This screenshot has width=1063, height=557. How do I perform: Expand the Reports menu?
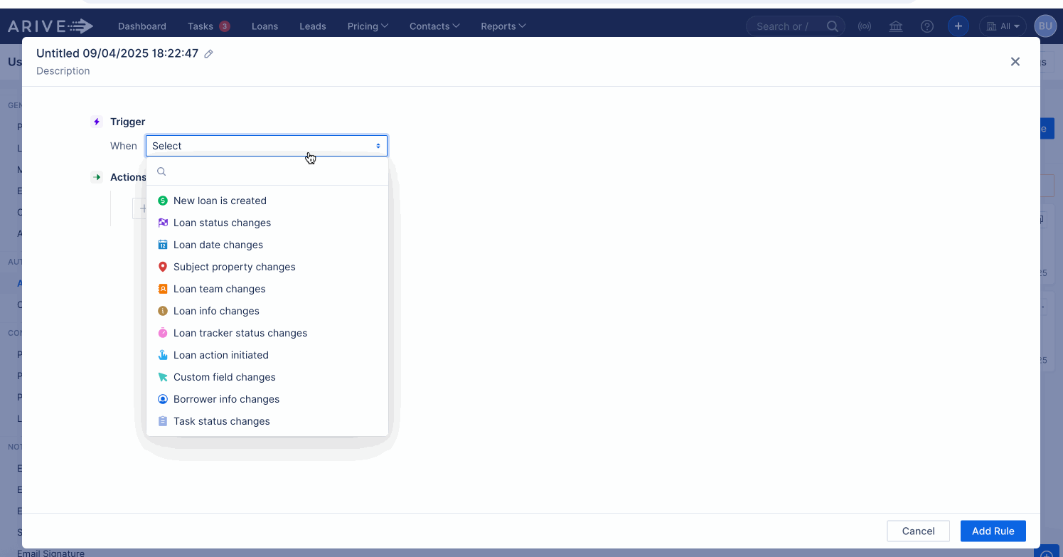click(503, 26)
